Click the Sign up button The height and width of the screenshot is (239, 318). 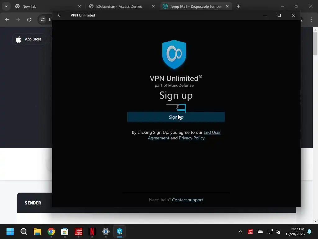176,117
